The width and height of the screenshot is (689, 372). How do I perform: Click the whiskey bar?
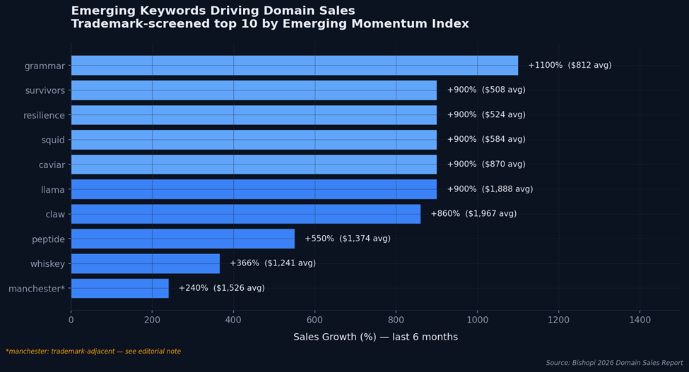(145, 263)
